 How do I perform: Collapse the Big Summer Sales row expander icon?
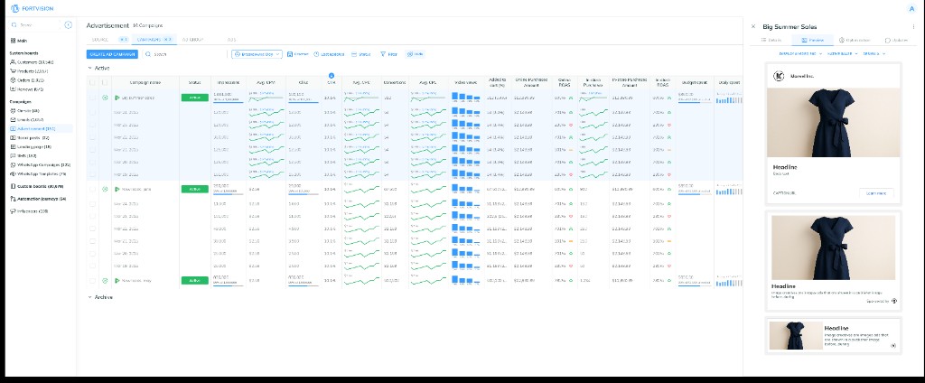[105, 98]
